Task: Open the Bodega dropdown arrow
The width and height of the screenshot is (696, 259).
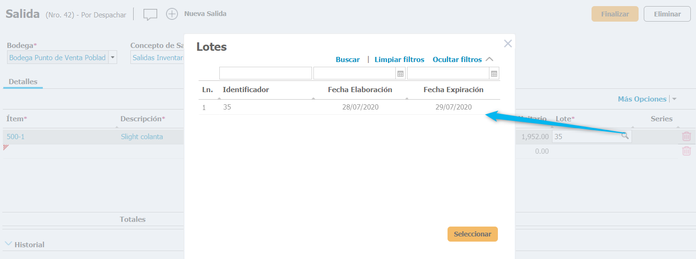Action: [112, 57]
